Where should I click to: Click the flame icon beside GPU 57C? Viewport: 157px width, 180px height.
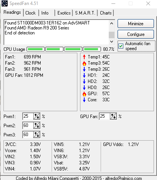84,94
